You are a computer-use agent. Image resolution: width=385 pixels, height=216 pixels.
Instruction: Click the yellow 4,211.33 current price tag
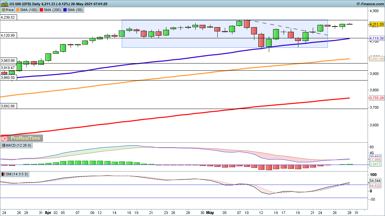tap(376, 24)
